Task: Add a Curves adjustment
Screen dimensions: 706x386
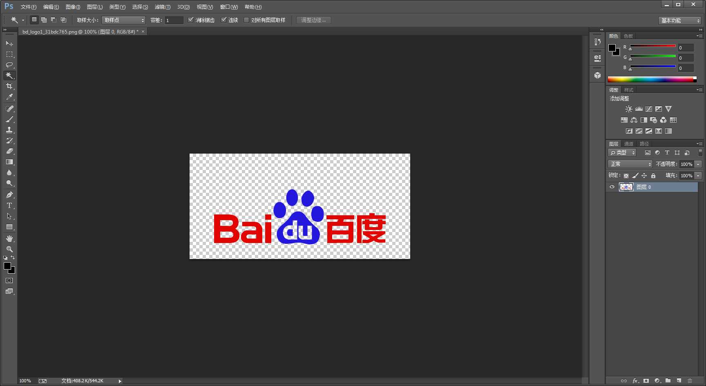Action: pyautogui.click(x=648, y=109)
